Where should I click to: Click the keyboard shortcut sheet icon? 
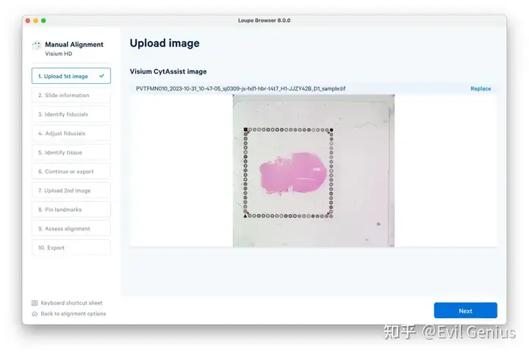point(35,303)
